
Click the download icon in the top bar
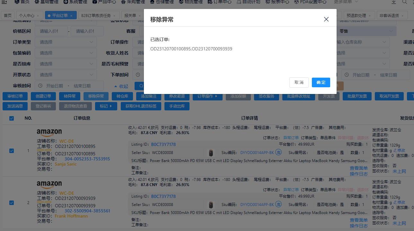tap(394, 2)
